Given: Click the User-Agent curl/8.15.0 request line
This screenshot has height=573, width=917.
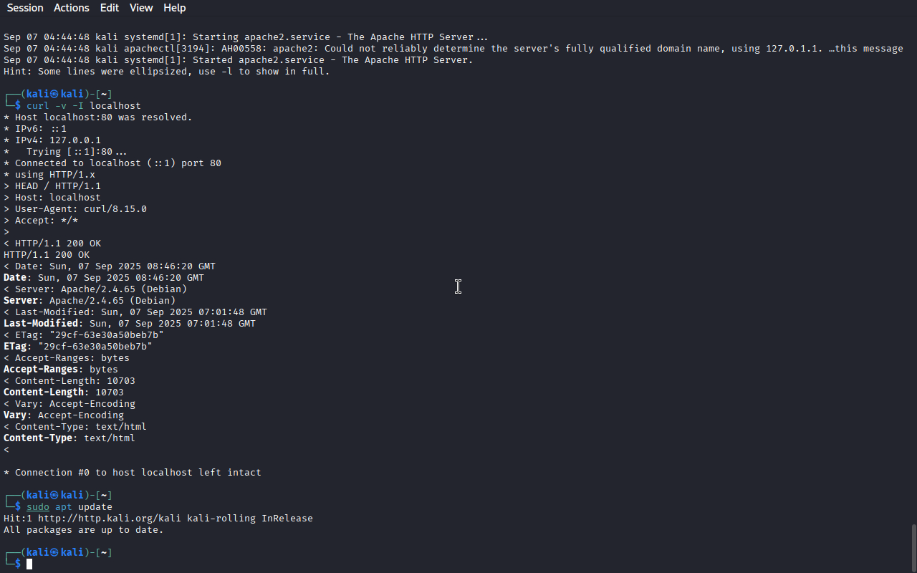Looking at the screenshot, I should [75, 209].
